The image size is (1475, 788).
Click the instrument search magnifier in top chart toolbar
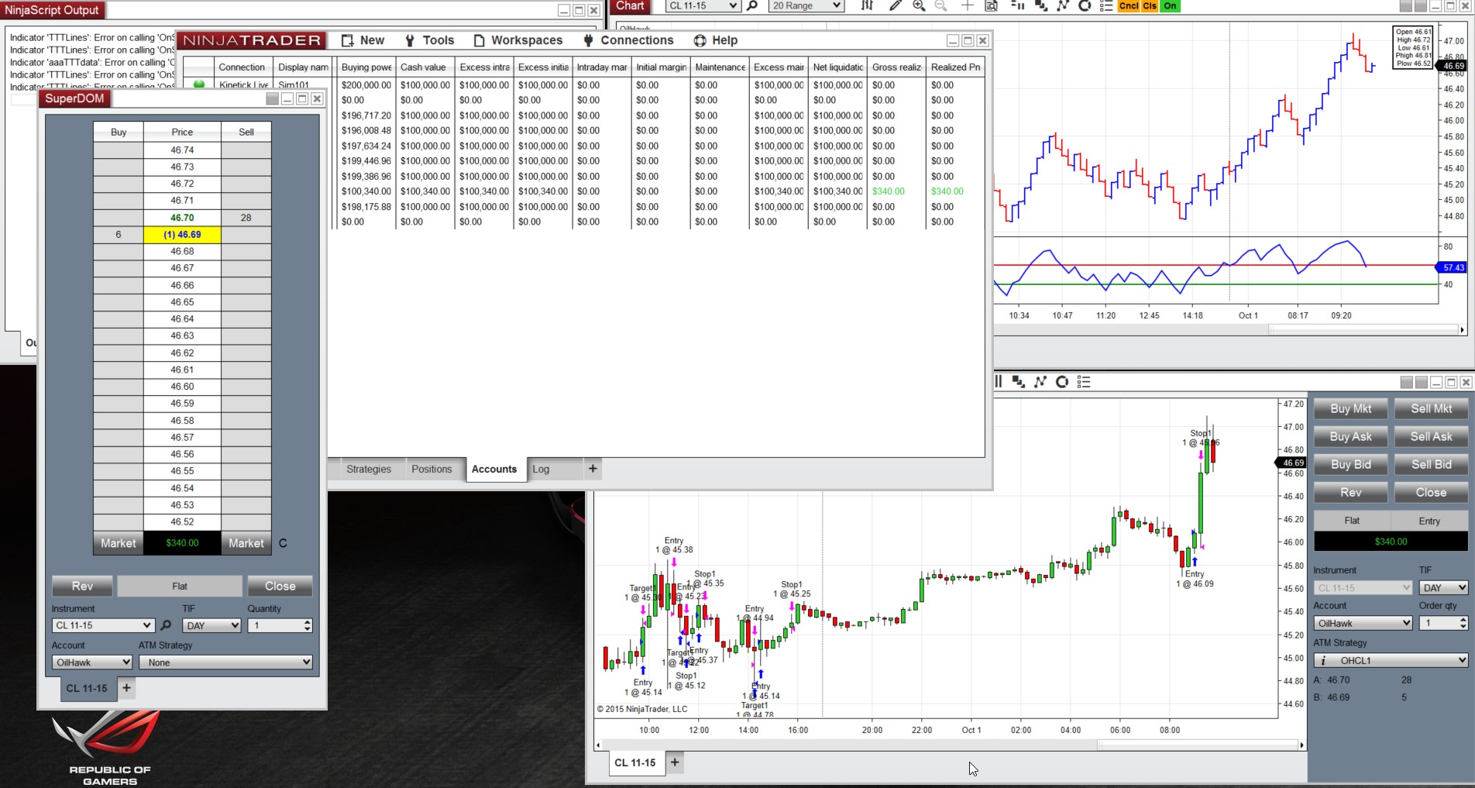point(751,6)
